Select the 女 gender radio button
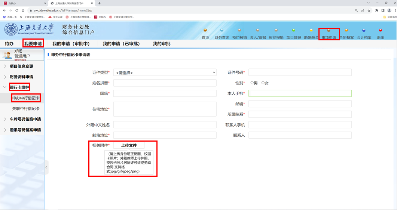 point(263,83)
